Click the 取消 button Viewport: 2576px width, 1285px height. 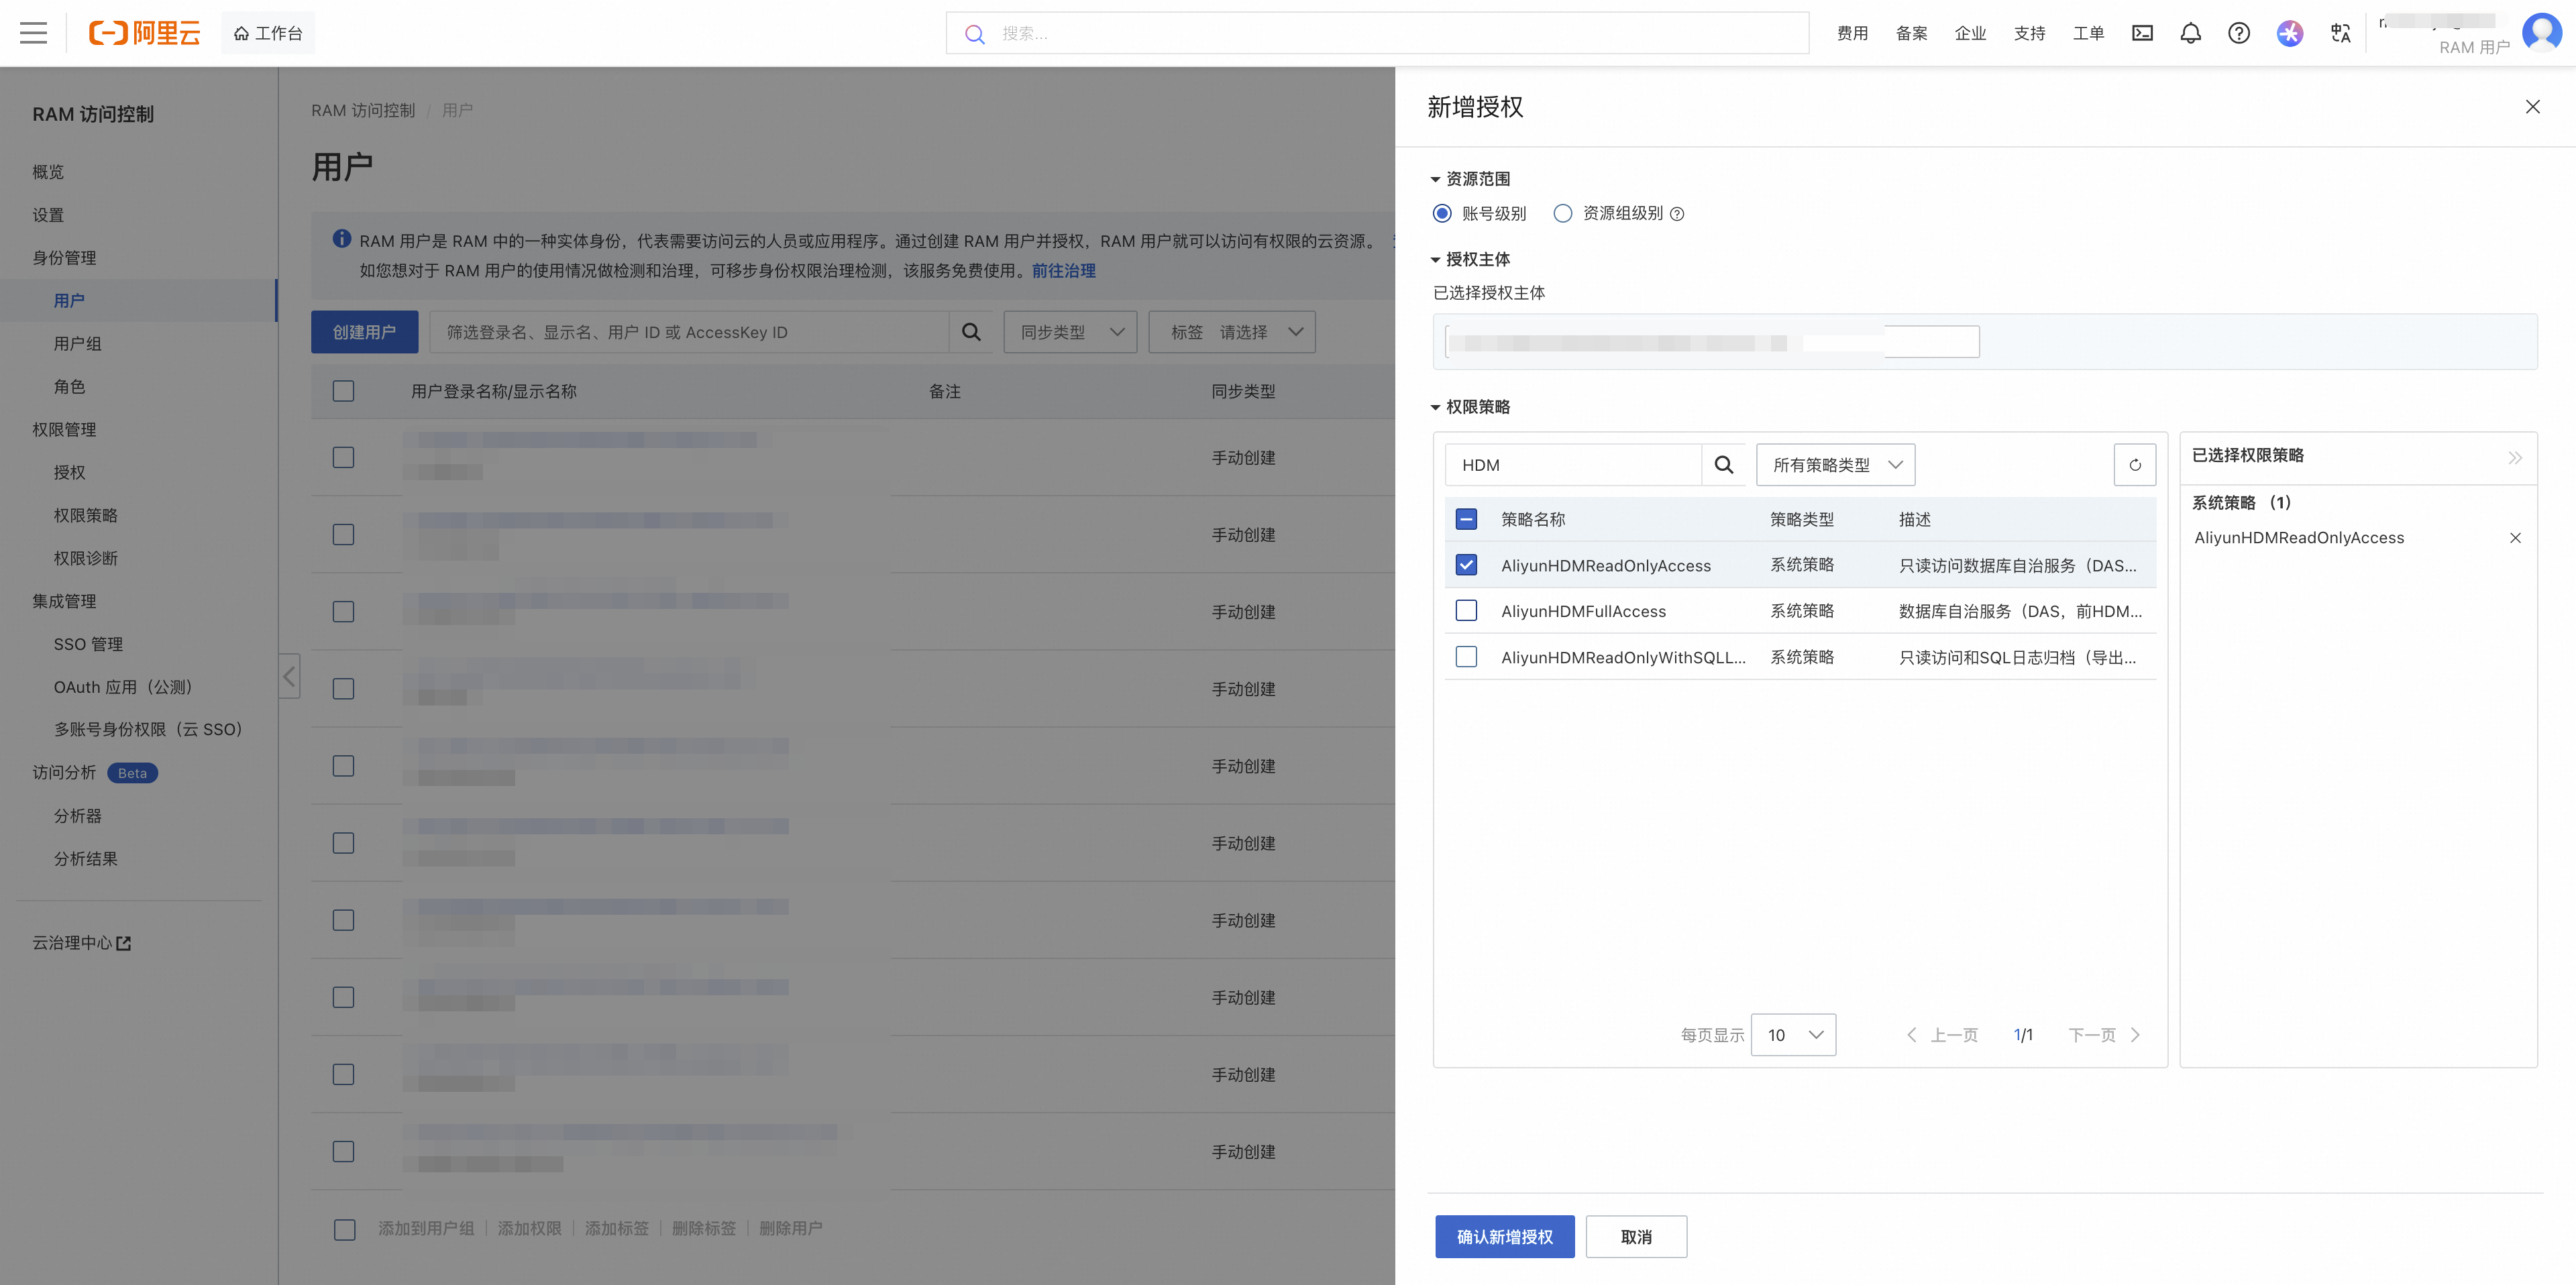point(1636,1237)
